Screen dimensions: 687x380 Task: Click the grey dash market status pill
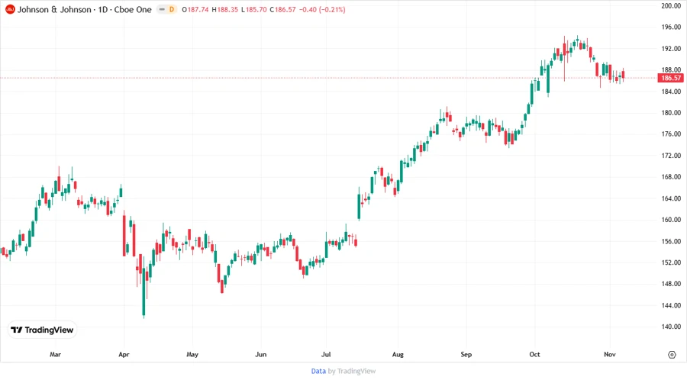162,9
